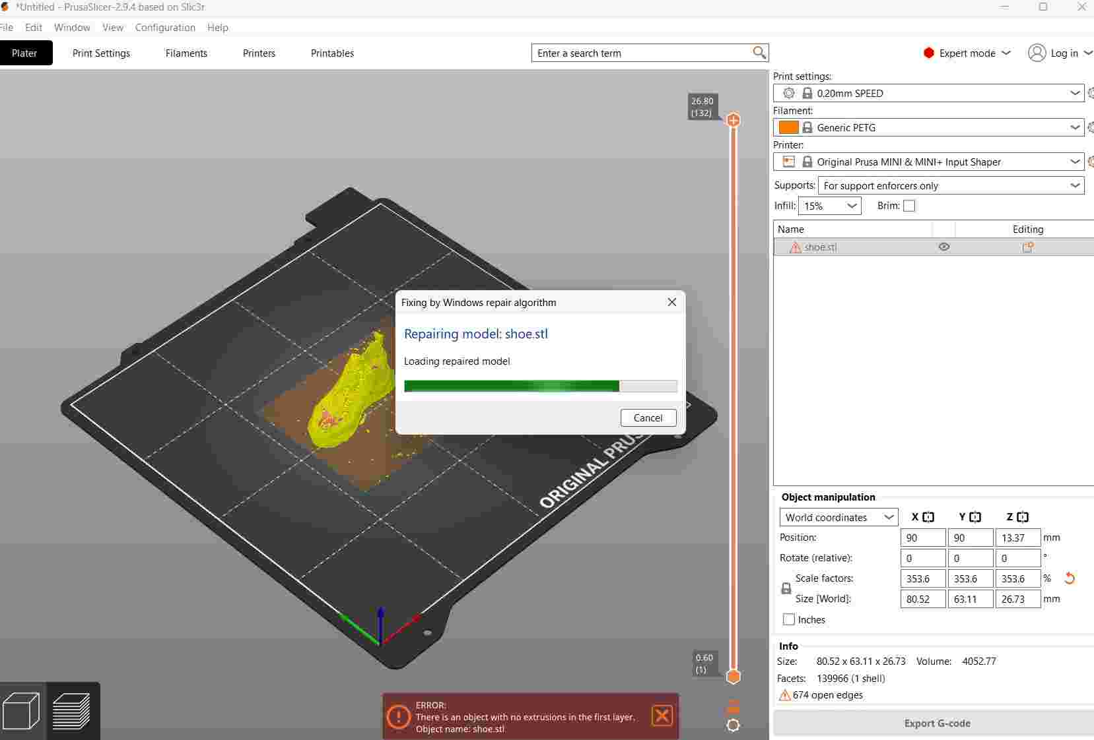Click the lock icon beside 0.20mm SPEED
Image resolution: width=1094 pixels, height=740 pixels.
pyautogui.click(x=808, y=93)
